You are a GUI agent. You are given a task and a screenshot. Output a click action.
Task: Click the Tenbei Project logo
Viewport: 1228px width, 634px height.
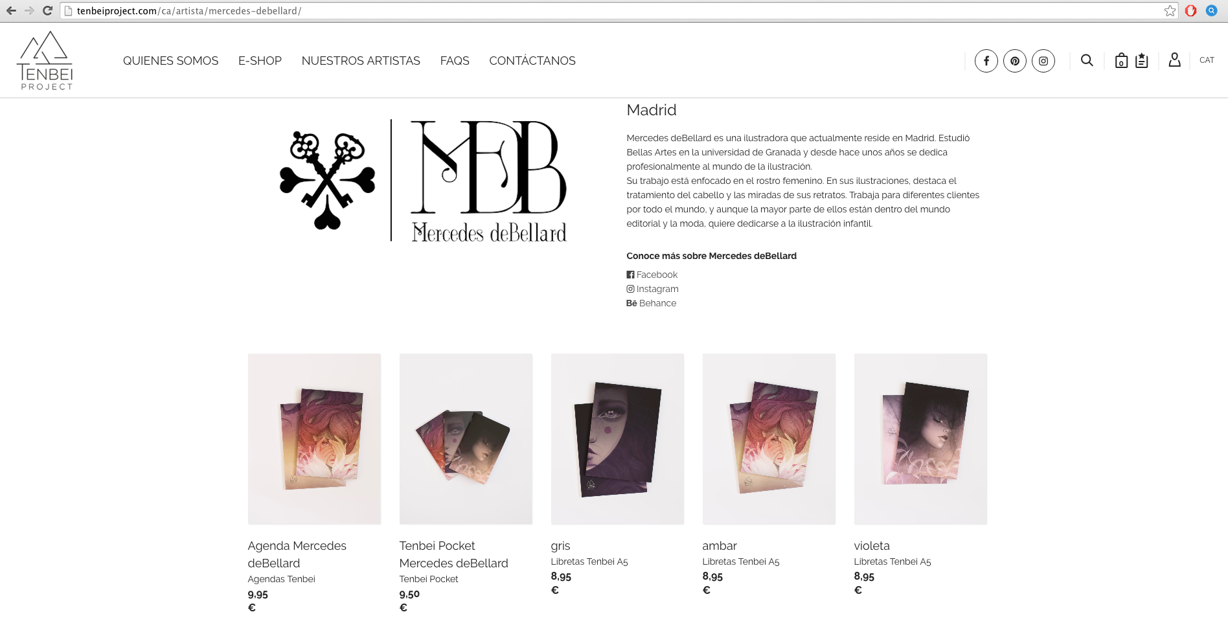click(x=45, y=60)
